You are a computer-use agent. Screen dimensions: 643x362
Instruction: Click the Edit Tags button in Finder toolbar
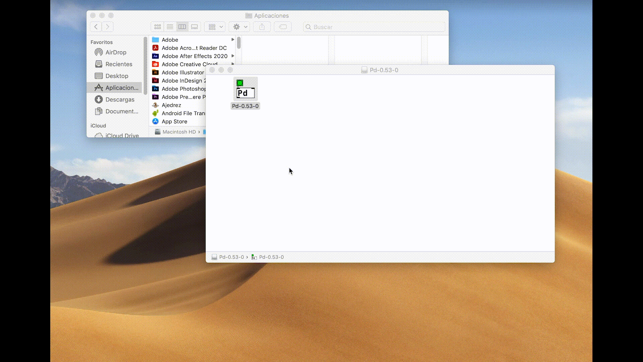pos(283,27)
